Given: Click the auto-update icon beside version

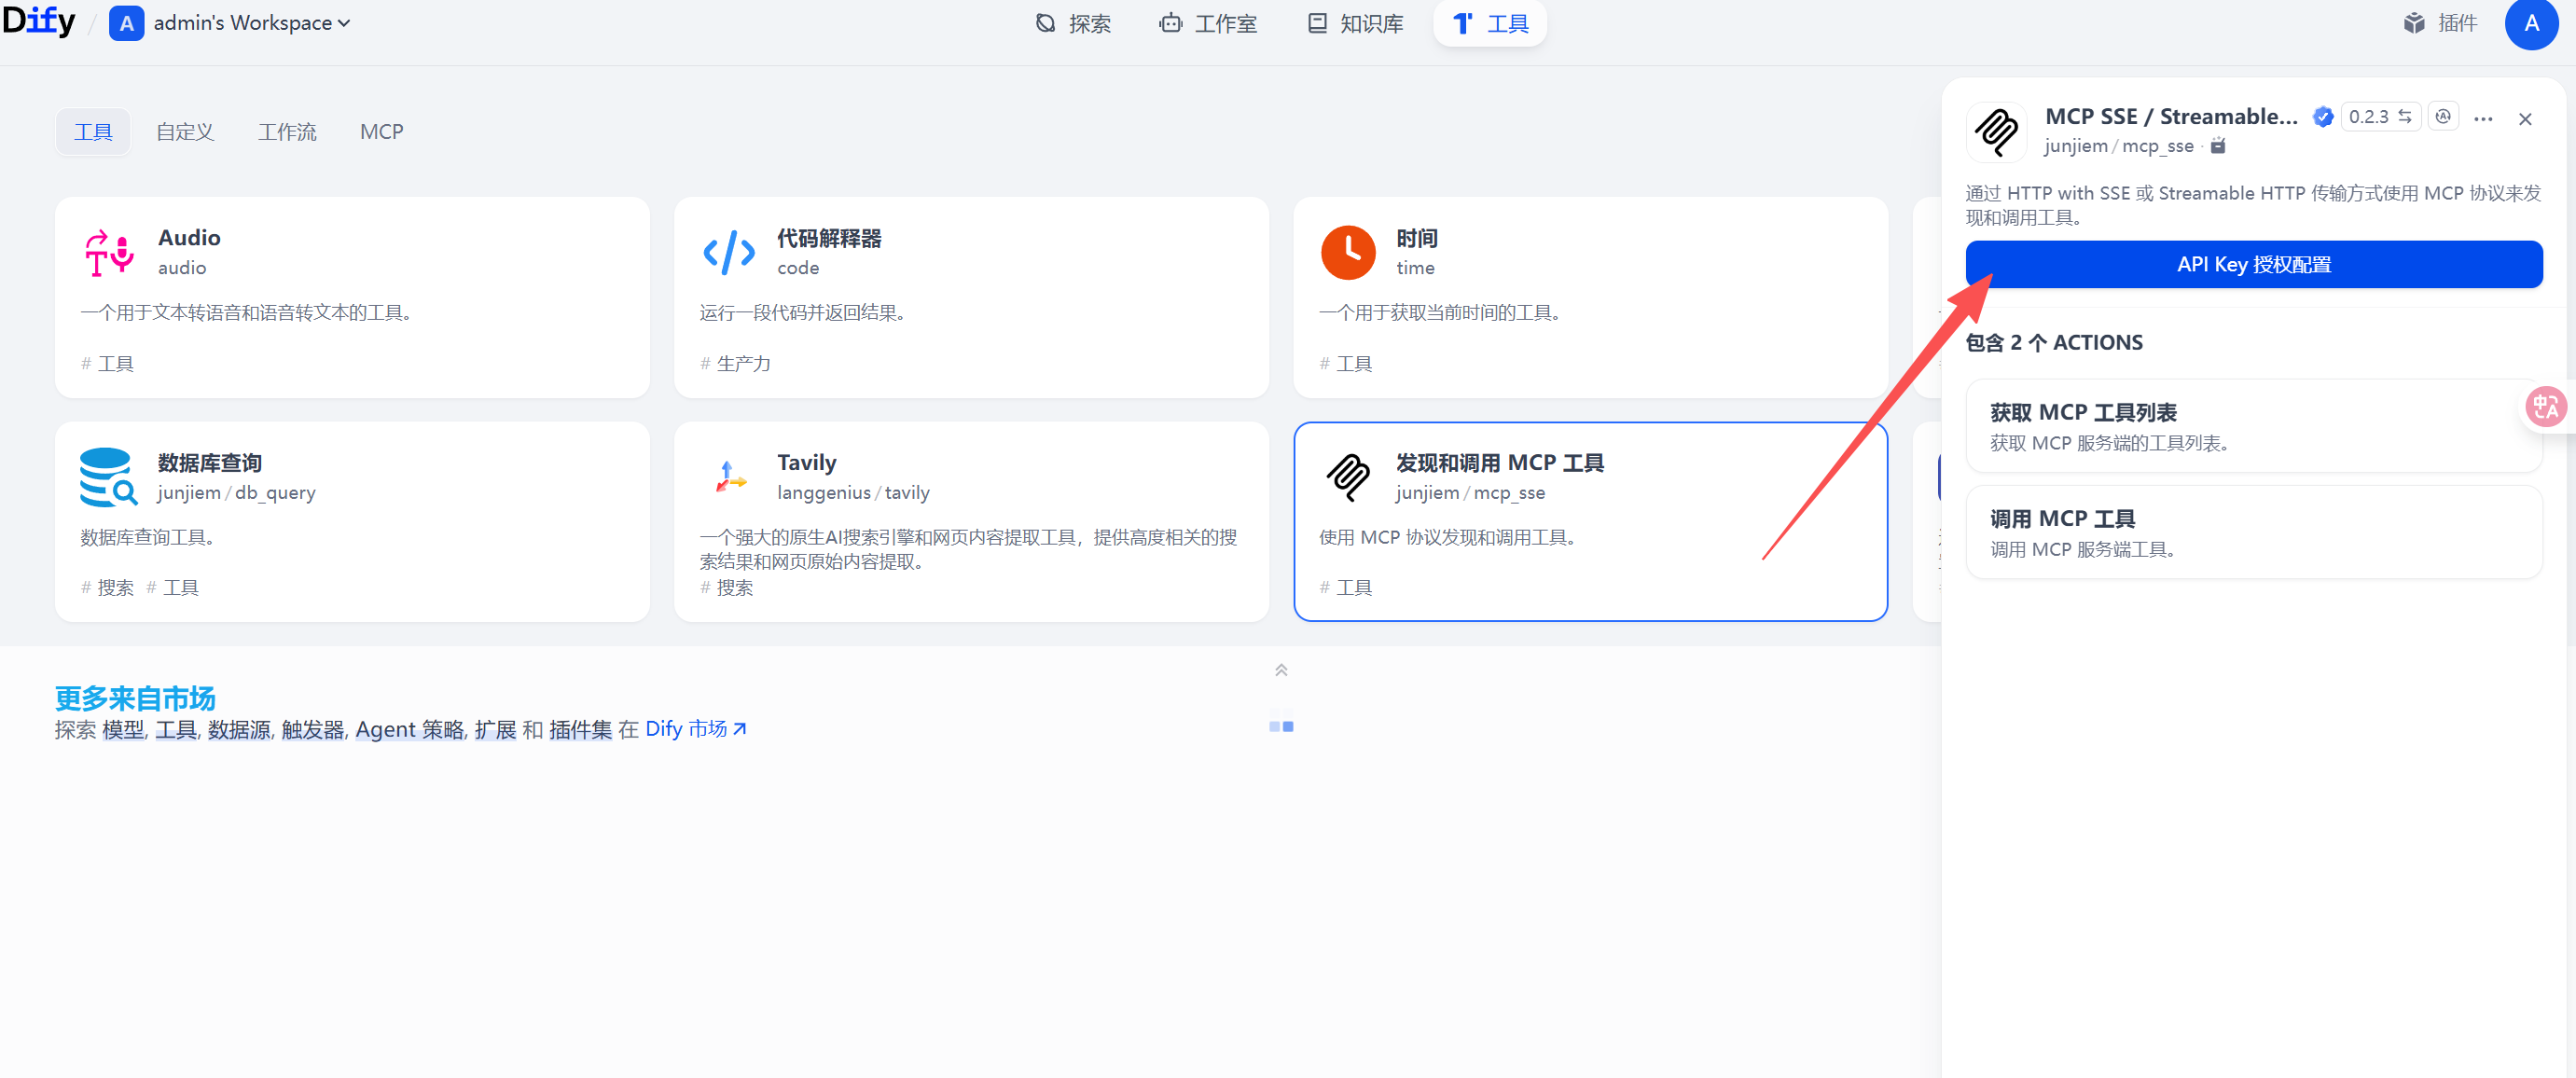Looking at the screenshot, I should pyautogui.click(x=2443, y=116).
